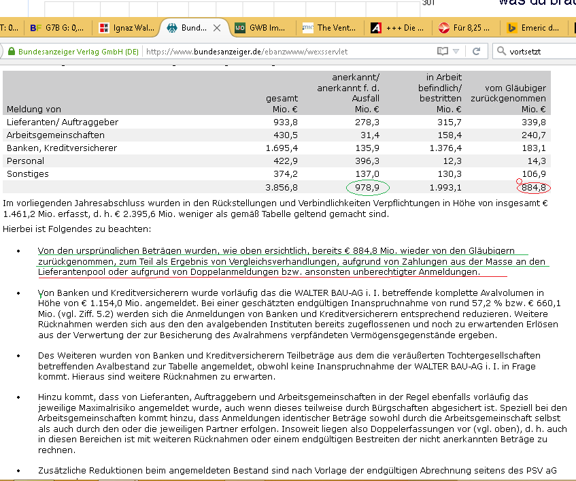
Task: Select the GWB Im... tab
Action: coord(262,28)
